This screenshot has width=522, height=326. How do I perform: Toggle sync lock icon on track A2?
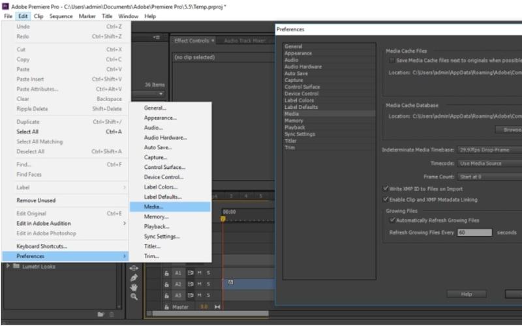coord(191,284)
